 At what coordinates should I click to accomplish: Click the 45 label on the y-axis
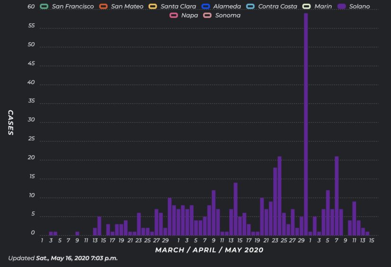[31, 64]
